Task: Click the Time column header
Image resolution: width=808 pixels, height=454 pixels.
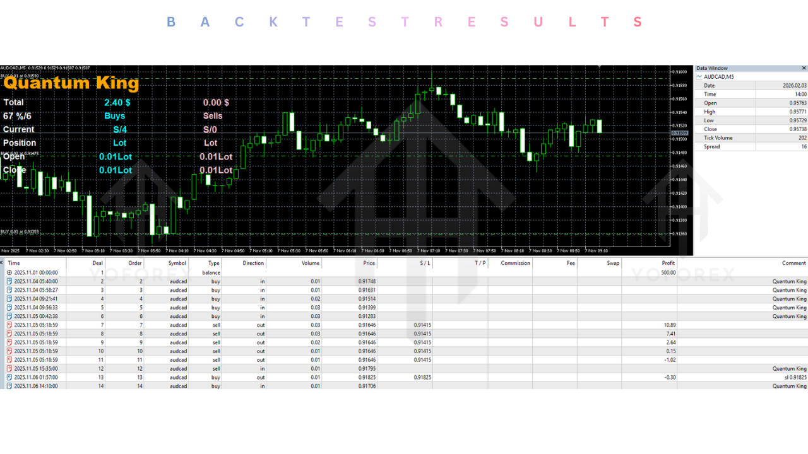Action: click(14, 263)
